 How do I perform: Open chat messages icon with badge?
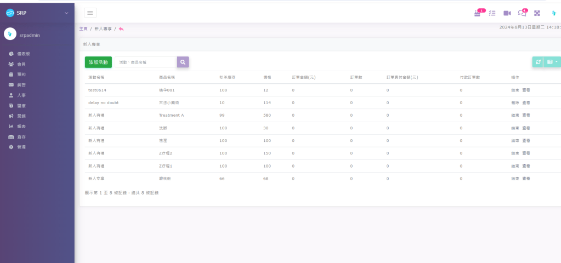[522, 13]
